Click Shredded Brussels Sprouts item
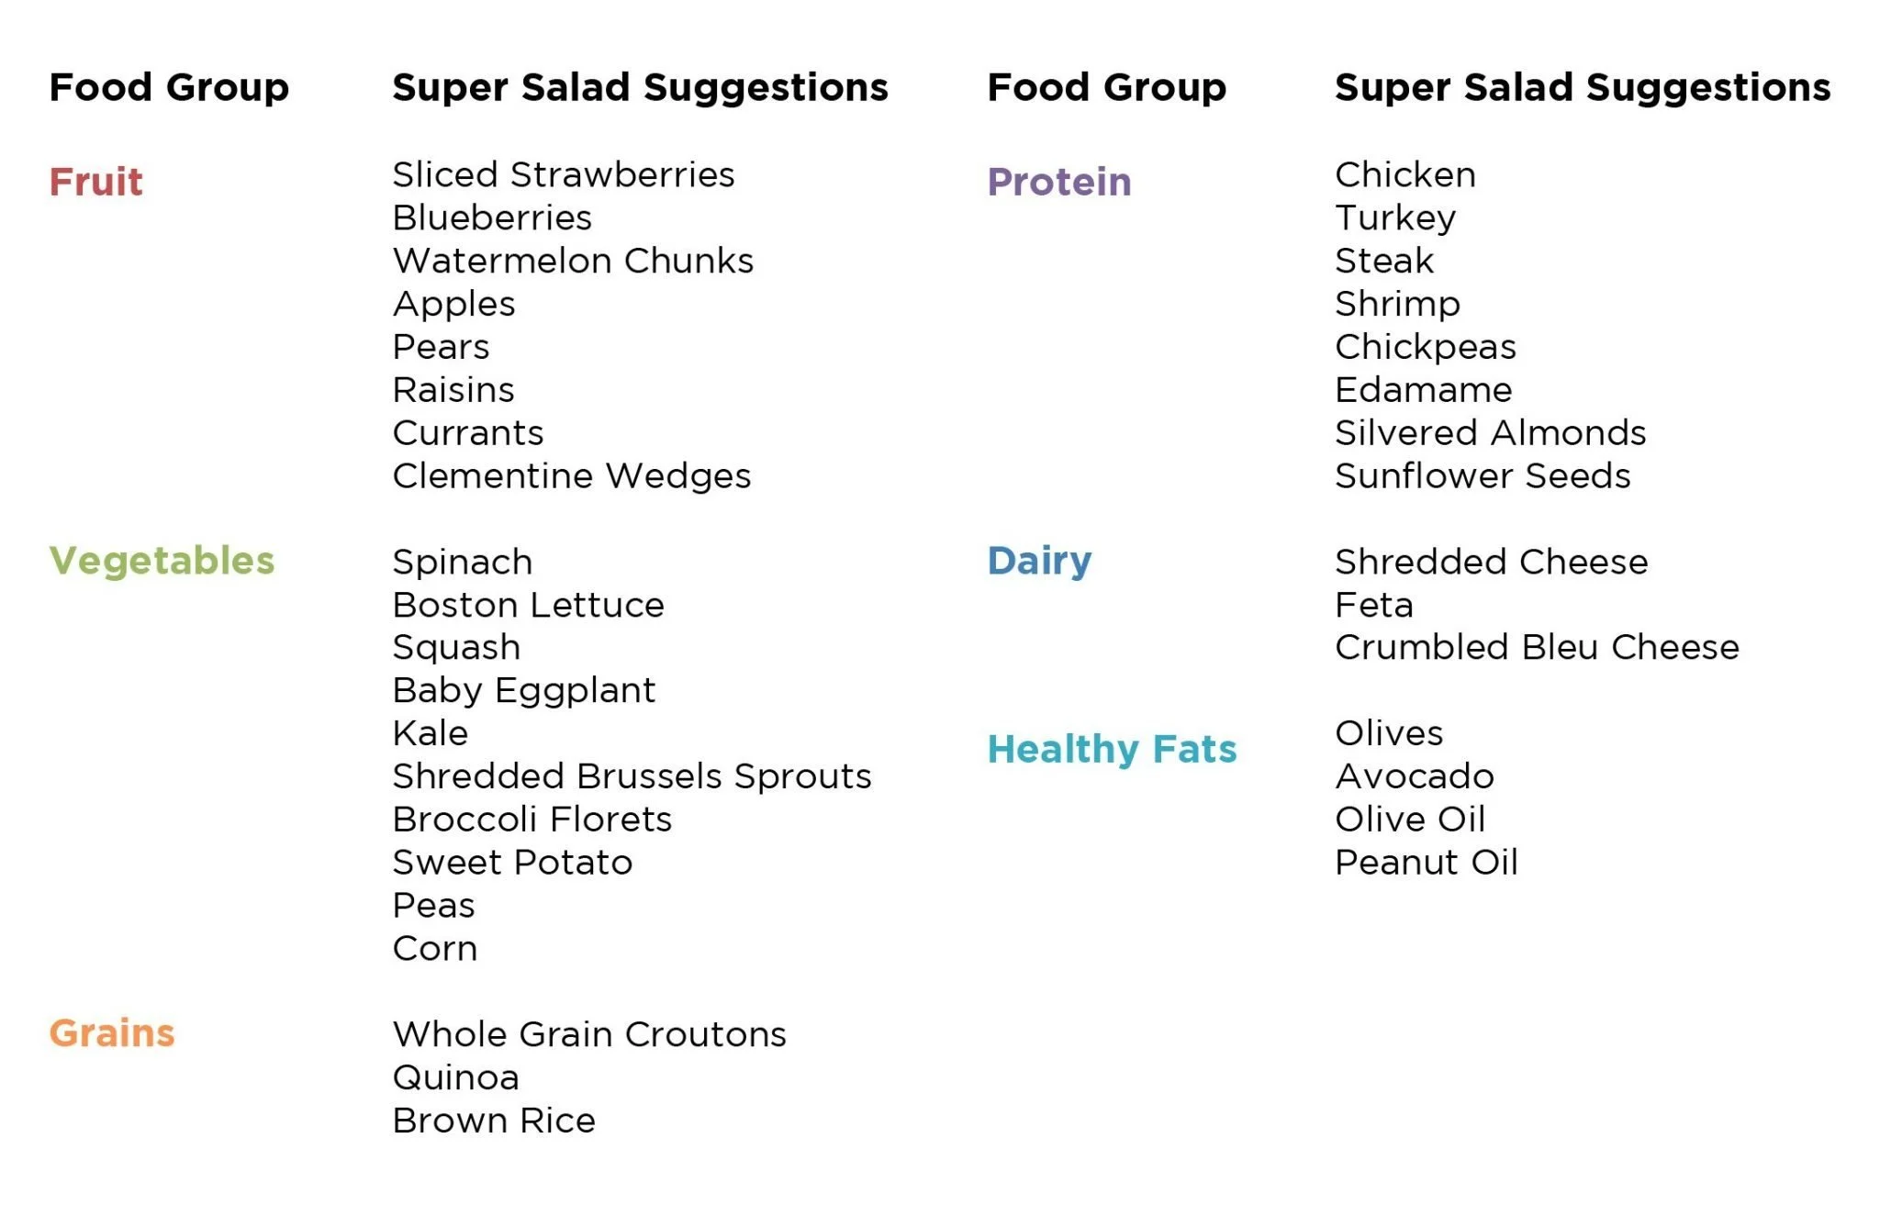The height and width of the screenshot is (1216, 1880). pos(632,776)
